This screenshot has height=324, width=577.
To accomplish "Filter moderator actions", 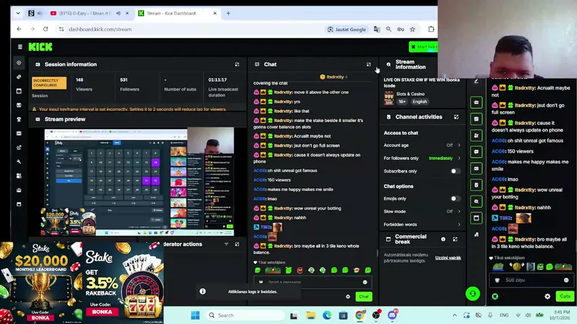I will tap(227, 244).
